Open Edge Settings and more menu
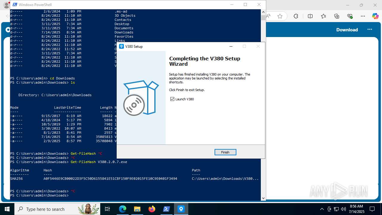The height and width of the screenshot is (215, 382). pyautogui.click(x=363, y=16)
